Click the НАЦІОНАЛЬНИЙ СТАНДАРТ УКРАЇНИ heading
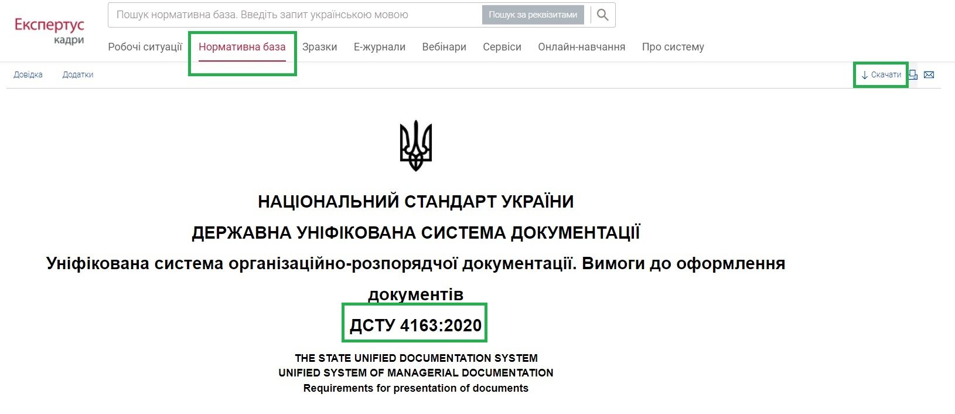The width and height of the screenshot is (955, 414). 415,202
